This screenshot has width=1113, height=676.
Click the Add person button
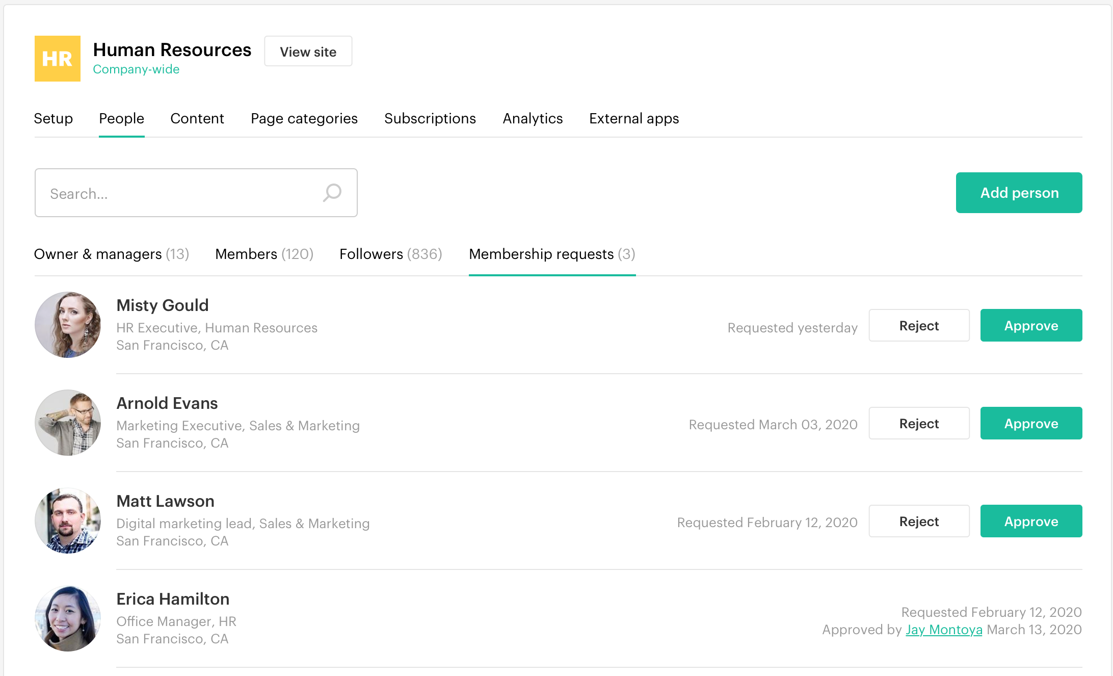click(1019, 193)
